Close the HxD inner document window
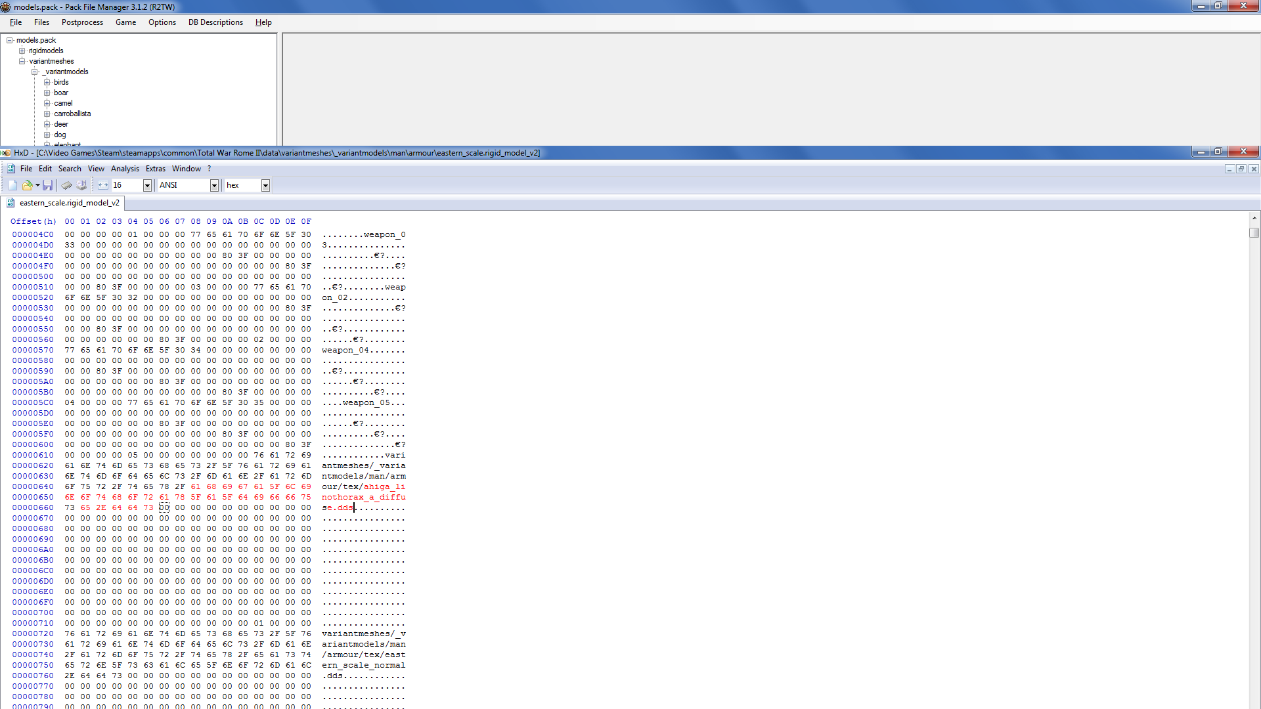 1254,169
